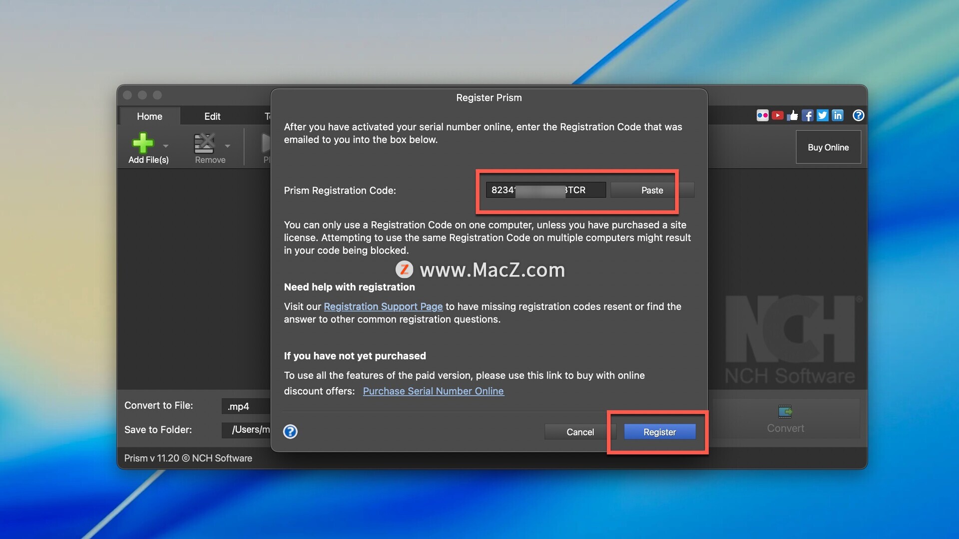The height and width of the screenshot is (539, 959).
Task: Open the Flickr social icon
Action: (x=762, y=115)
